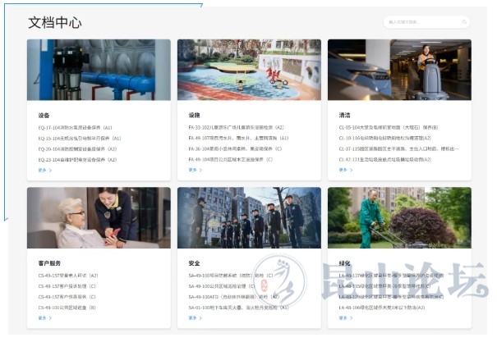Open the EQ-23-104 document link
This screenshot has height=342, width=497.
[76, 159]
